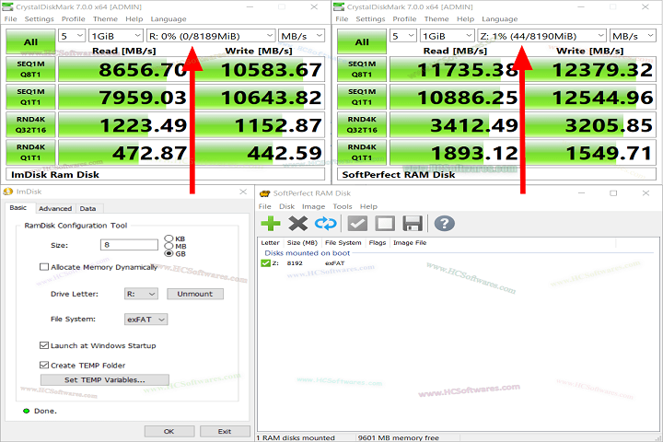The image size is (663, 442).
Task: Click the empty square toolbar icon
Action: tap(385, 224)
